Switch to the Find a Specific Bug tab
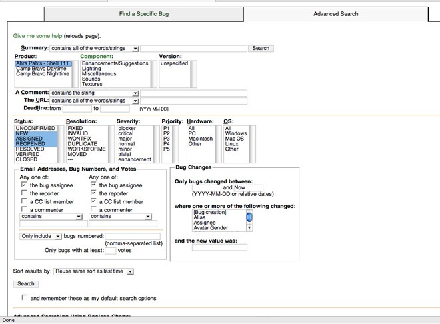440x324 pixels. pyautogui.click(x=144, y=14)
